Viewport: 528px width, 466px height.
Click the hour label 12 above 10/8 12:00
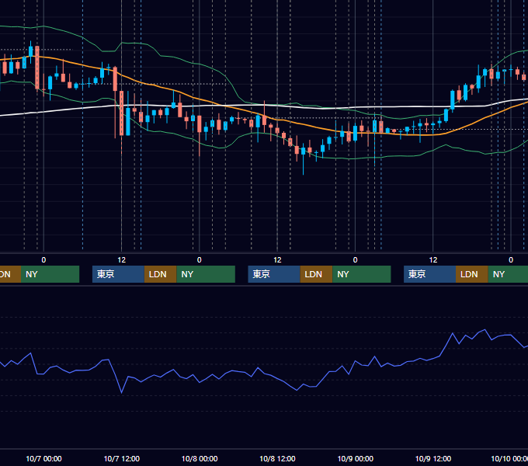click(277, 260)
